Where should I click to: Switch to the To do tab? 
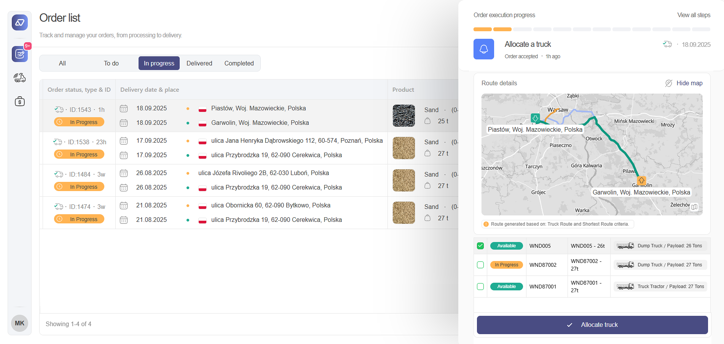(x=111, y=63)
